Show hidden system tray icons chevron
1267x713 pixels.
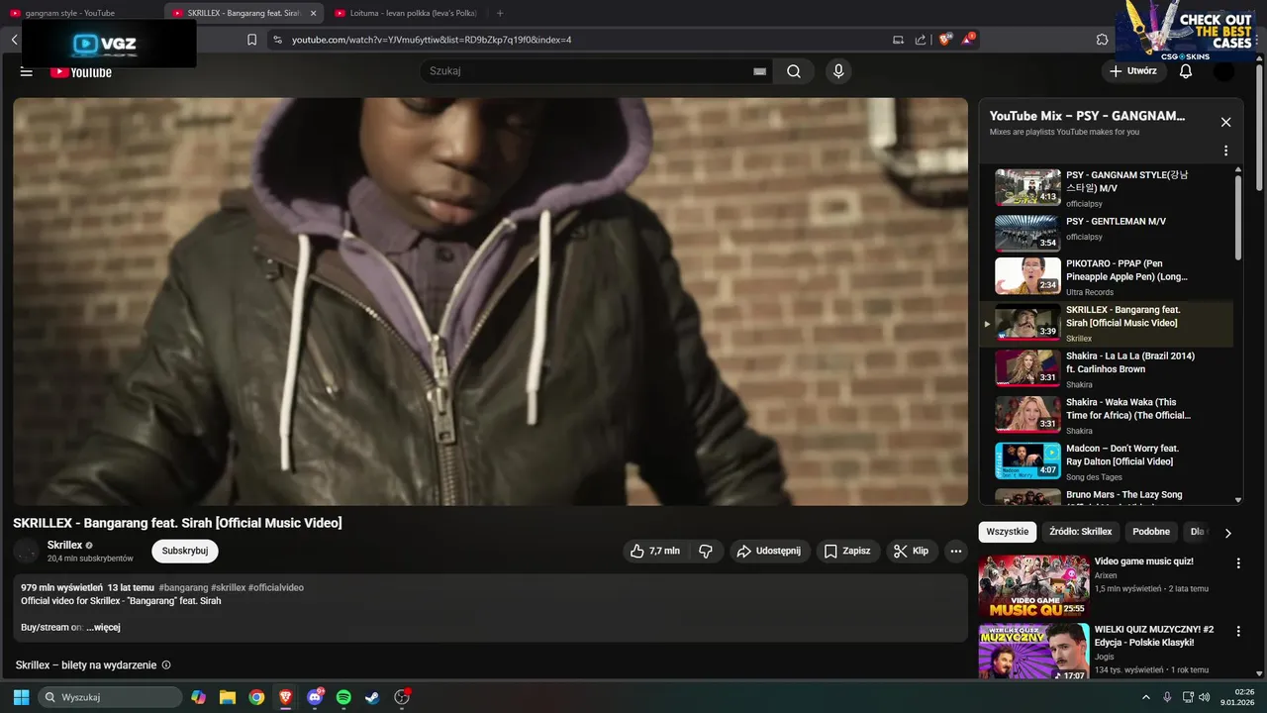point(1146,697)
